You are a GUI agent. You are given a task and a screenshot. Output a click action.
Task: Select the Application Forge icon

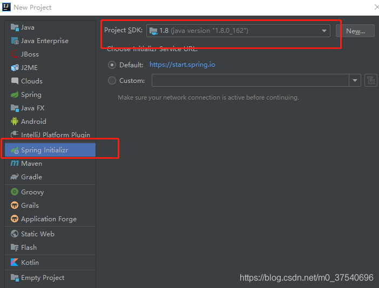click(15, 219)
